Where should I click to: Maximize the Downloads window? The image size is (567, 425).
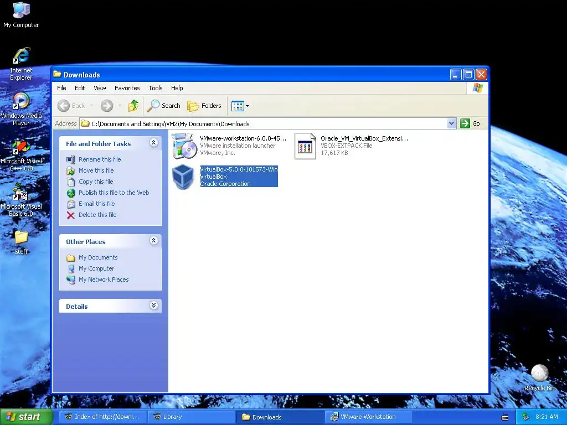tap(468, 75)
